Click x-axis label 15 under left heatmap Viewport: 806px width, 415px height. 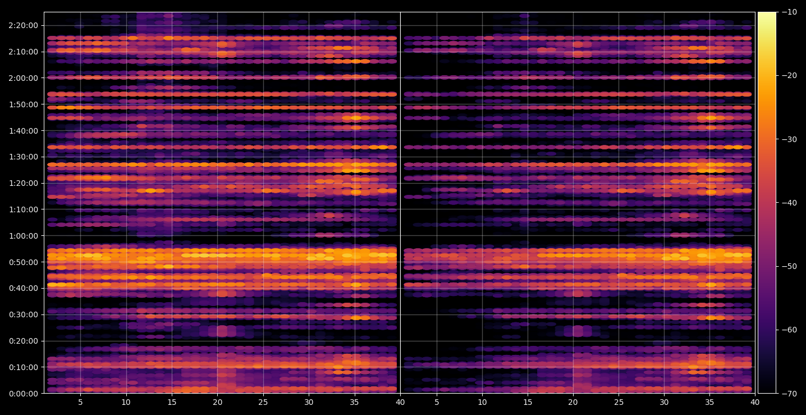tap(172, 403)
